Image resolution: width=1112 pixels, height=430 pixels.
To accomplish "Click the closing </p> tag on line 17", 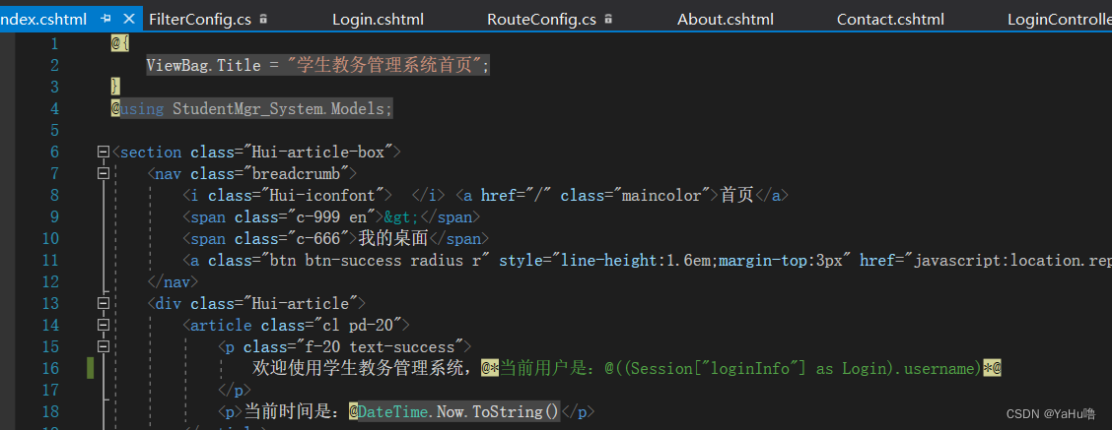I will [234, 390].
